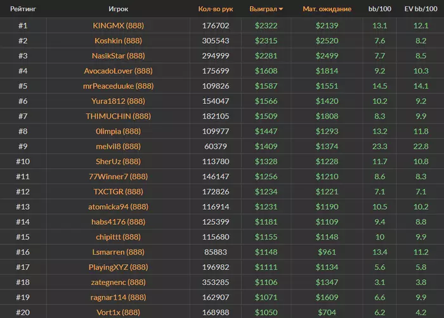Select EV bb/100 value 14.1

click(421, 86)
